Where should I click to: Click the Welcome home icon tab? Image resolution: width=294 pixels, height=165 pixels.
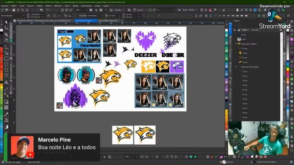pos(14,21)
